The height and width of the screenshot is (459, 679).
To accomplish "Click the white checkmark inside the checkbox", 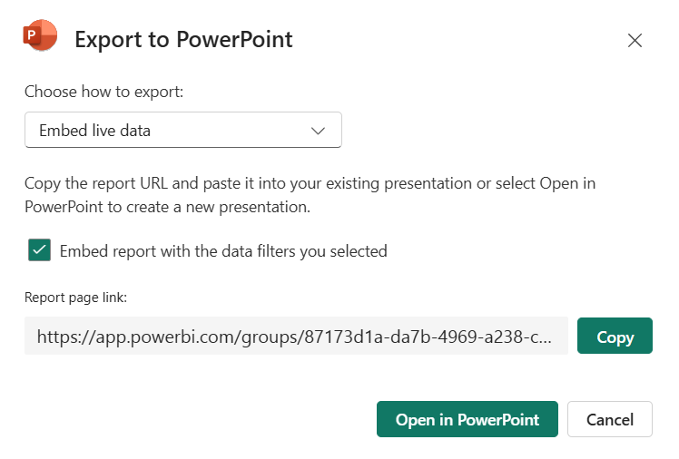I will coord(39,250).
